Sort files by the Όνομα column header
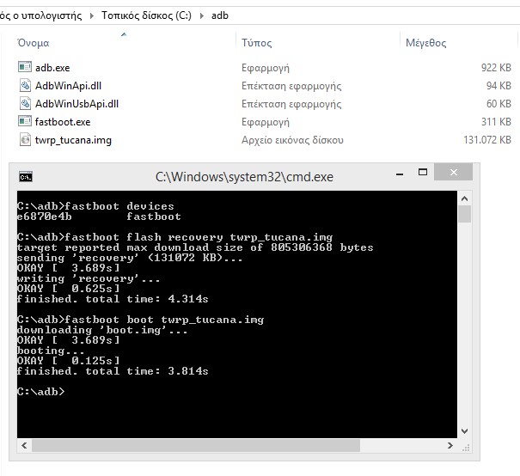520x476 pixels. coord(34,43)
